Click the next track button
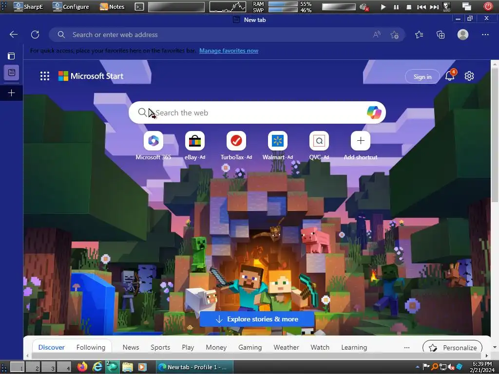The width and height of the screenshot is (499, 374). [434, 7]
